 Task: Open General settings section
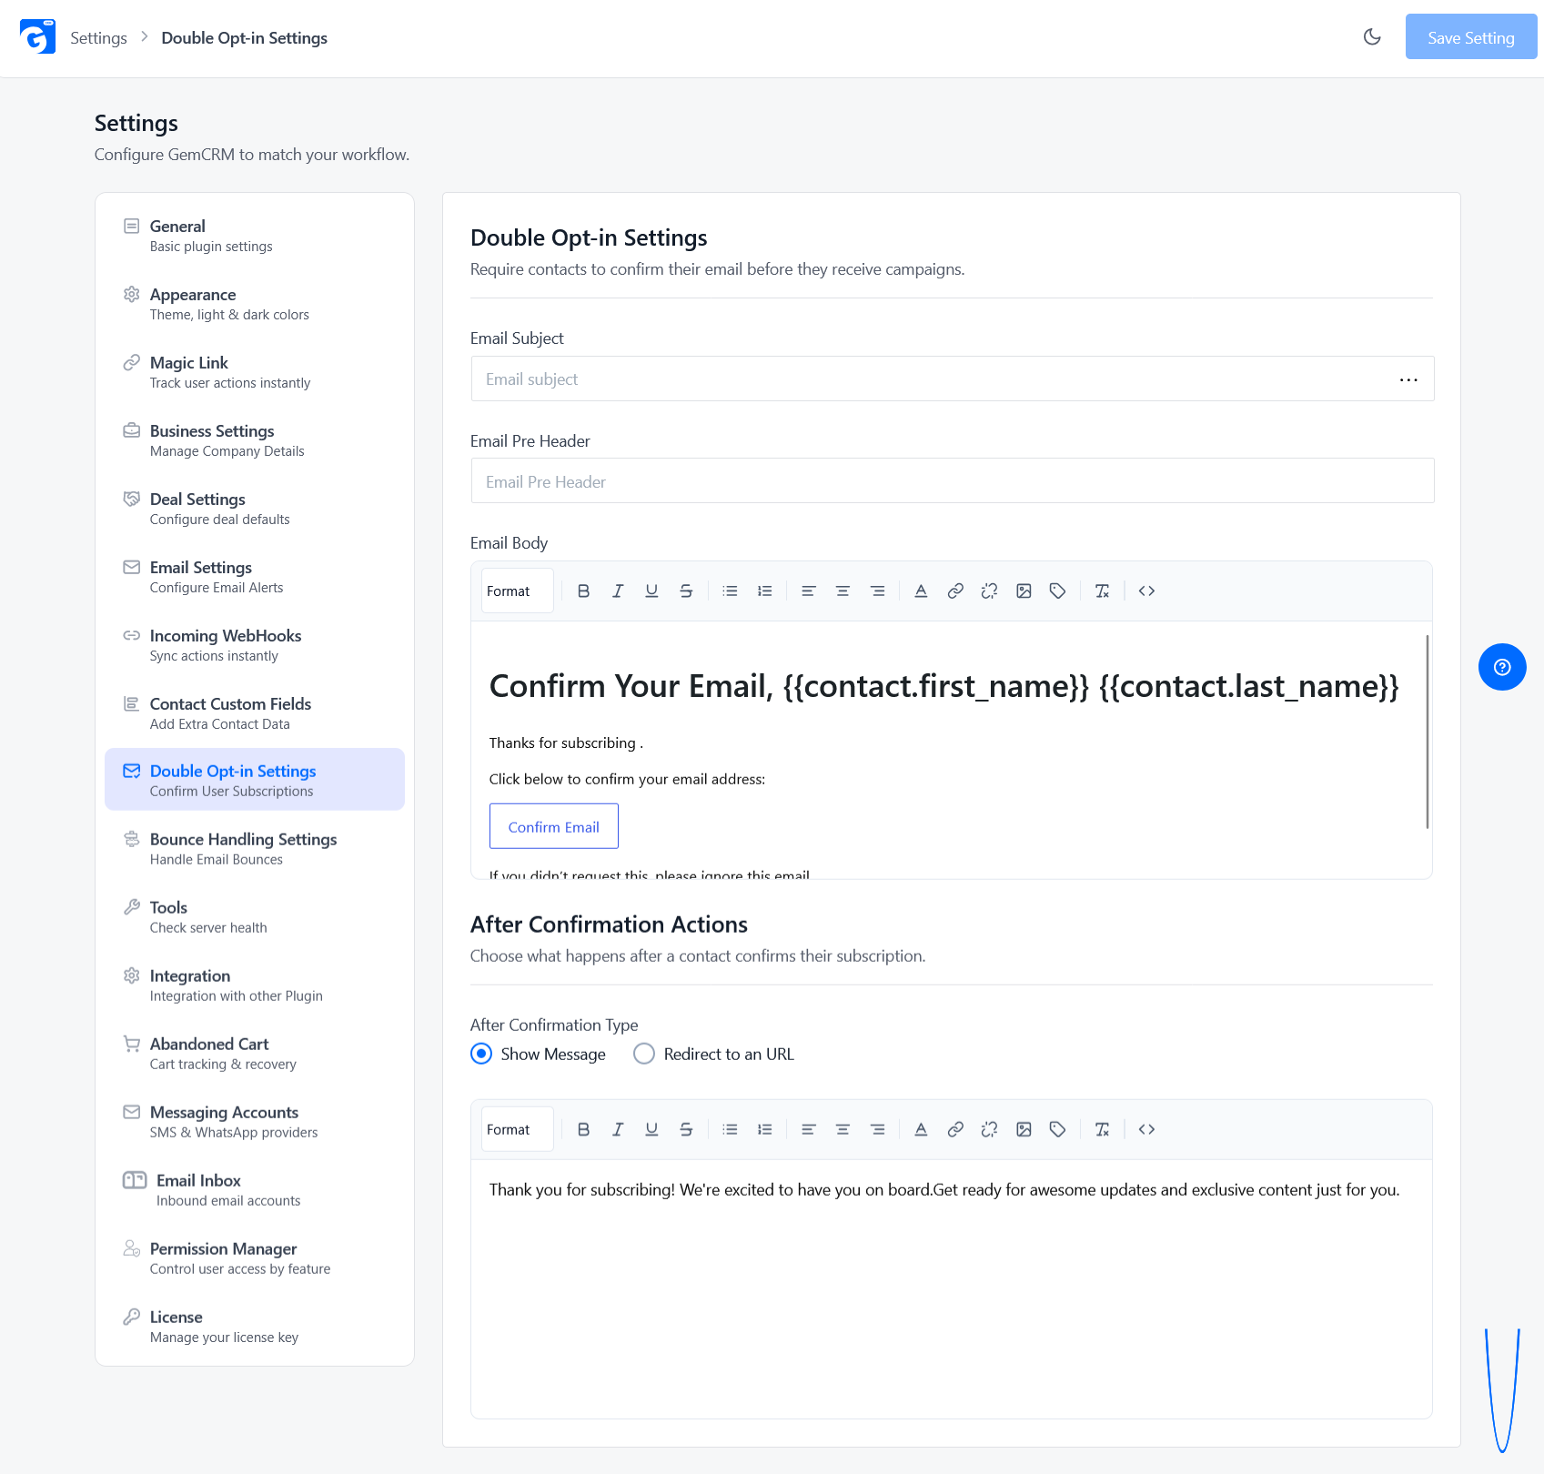(x=255, y=235)
